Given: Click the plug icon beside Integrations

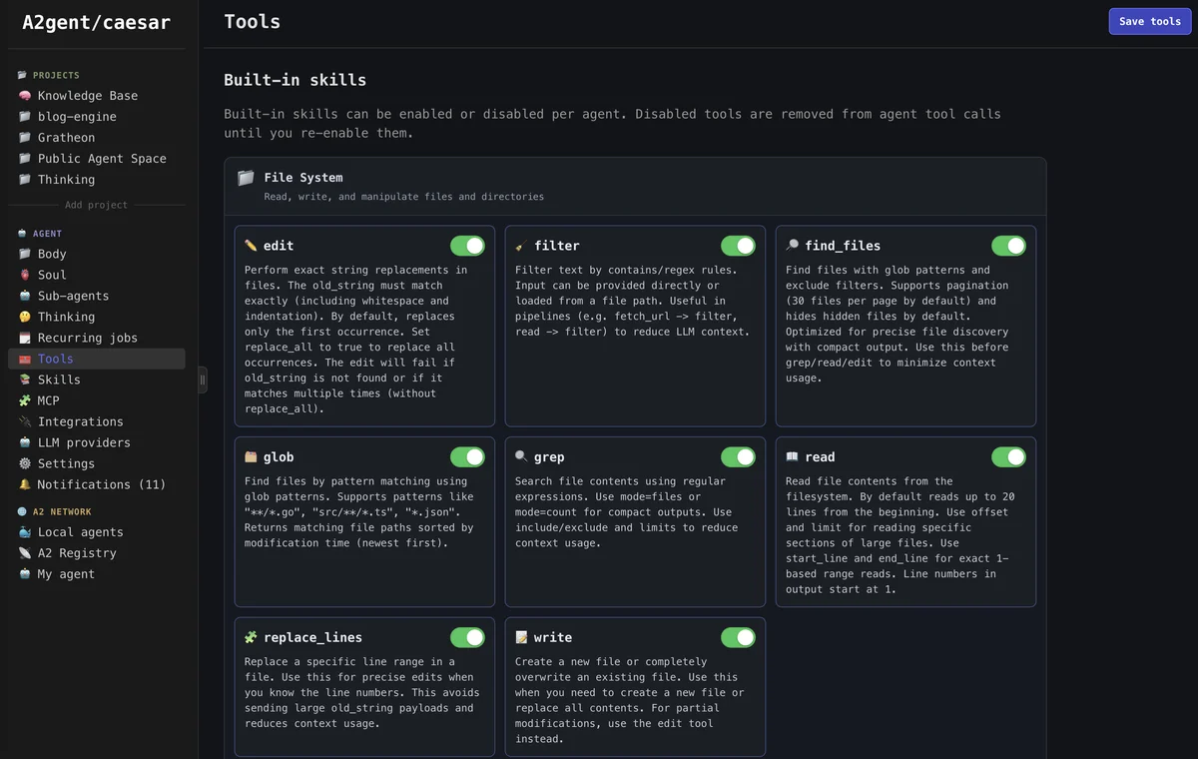Looking at the screenshot, I should tap(25, 421).
